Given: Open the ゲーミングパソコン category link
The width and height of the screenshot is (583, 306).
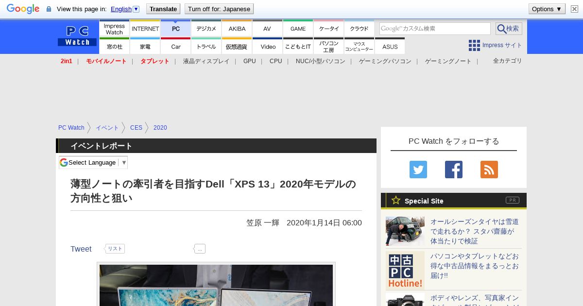Looking at the screenshot, I should pos(385,61).
